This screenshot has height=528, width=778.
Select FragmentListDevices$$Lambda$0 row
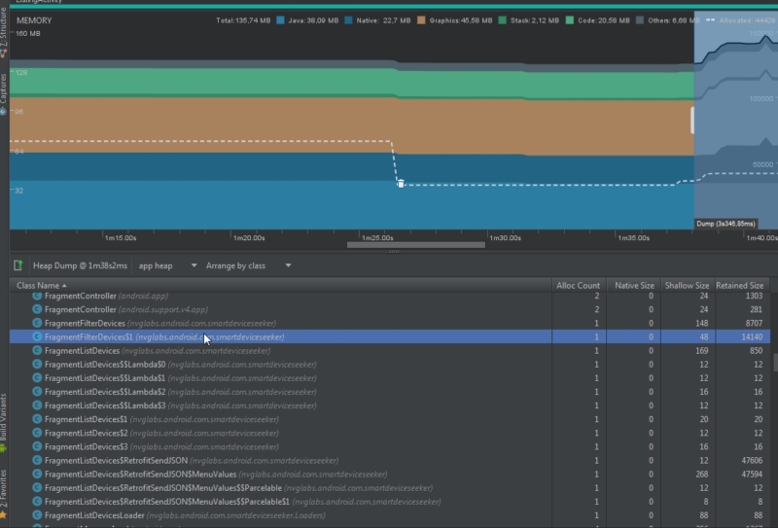pos(390,365)
